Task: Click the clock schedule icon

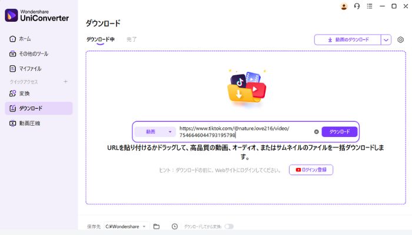Action: [175, 226]
